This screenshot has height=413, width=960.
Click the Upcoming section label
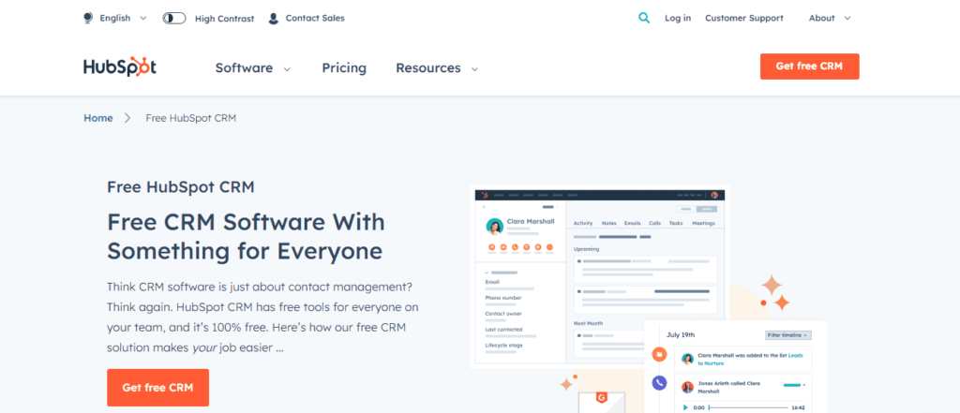click(x=587, y=249)
